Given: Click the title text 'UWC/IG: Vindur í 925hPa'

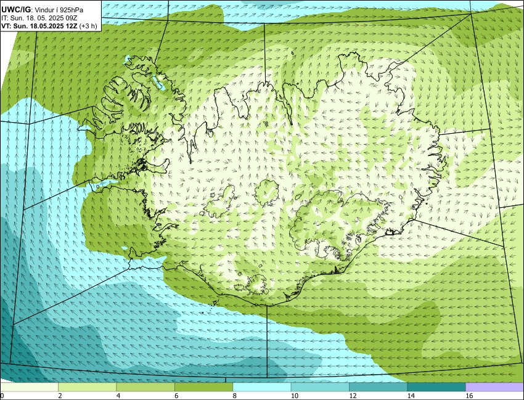Looking at the screenshot, I should (42, 10).
